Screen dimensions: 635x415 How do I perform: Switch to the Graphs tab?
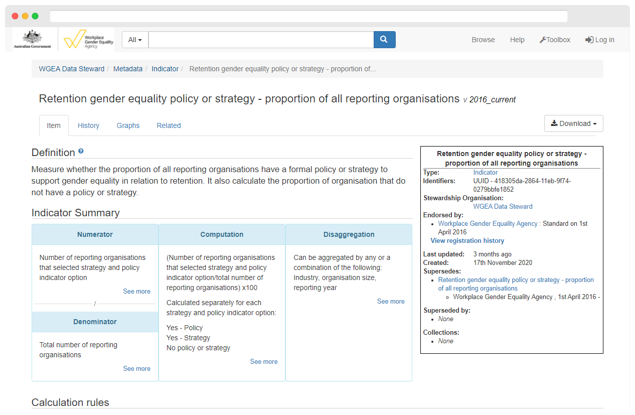[x=128, y=125]
